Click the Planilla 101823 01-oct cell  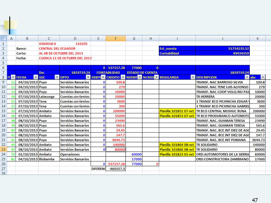click(177, 154)
